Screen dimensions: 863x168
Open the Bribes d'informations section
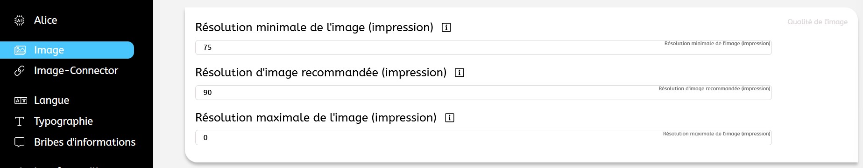[x=85, y=142]
